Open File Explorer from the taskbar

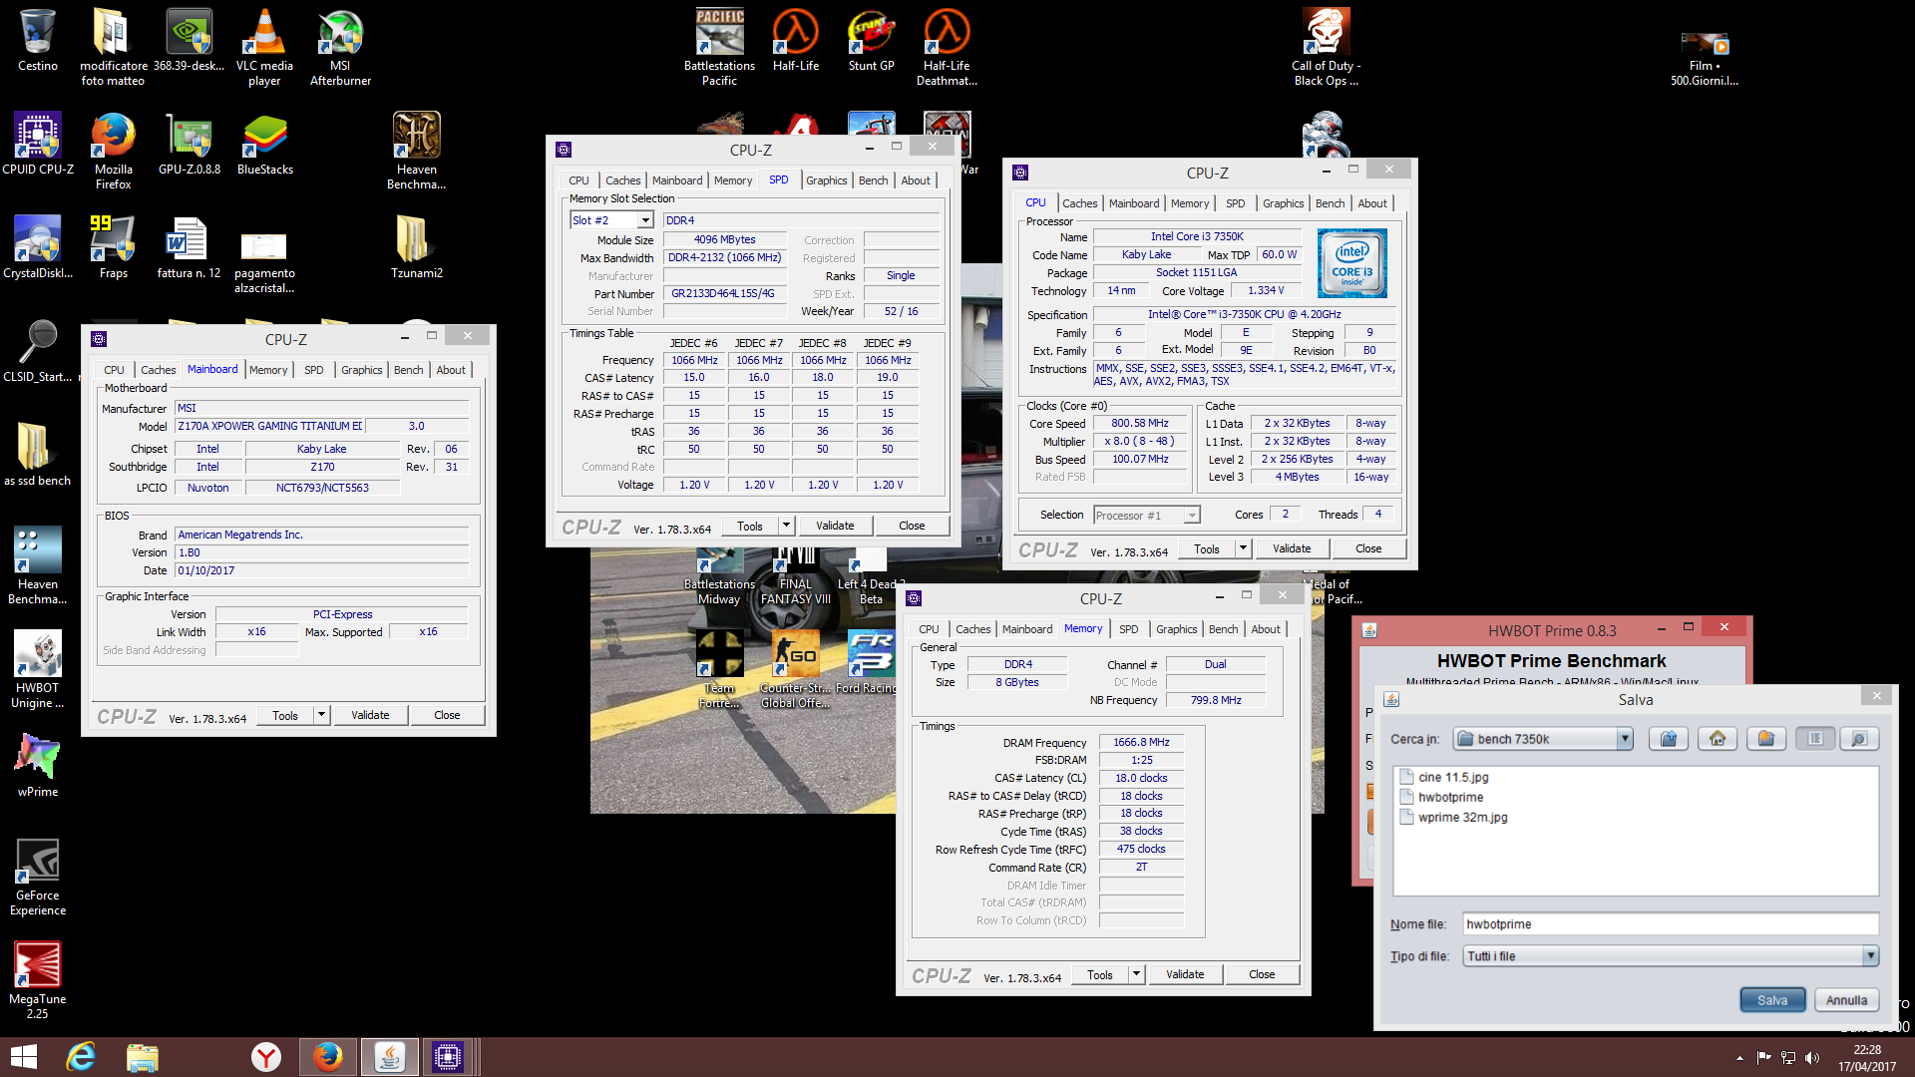(x=143, y=1057)
